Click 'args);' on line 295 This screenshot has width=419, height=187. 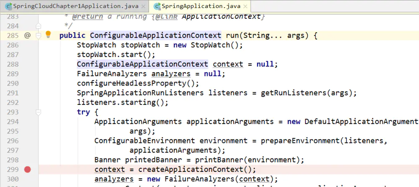[x=142, y=131]
